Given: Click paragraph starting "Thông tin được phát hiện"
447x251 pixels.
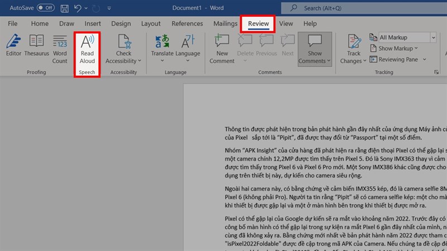Looking at the screenshot, I should tap(336, 133).
